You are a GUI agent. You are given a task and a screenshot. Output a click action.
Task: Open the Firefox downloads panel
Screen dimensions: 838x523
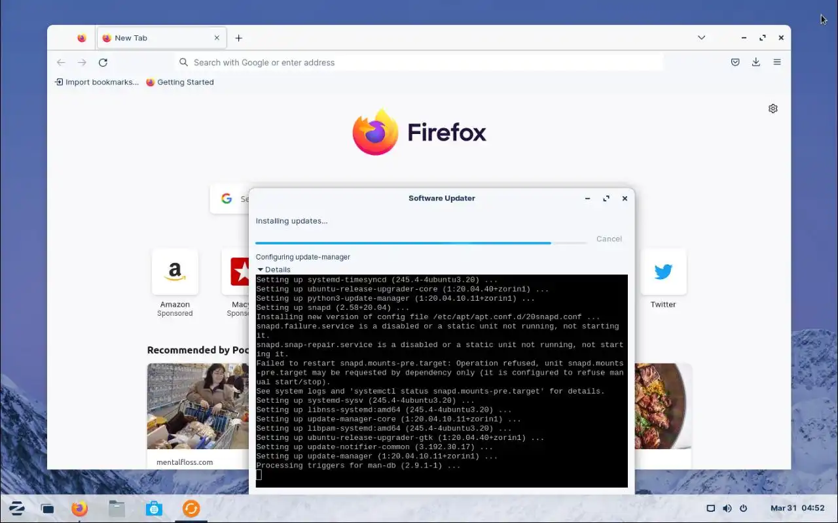(x=756, y=62)
